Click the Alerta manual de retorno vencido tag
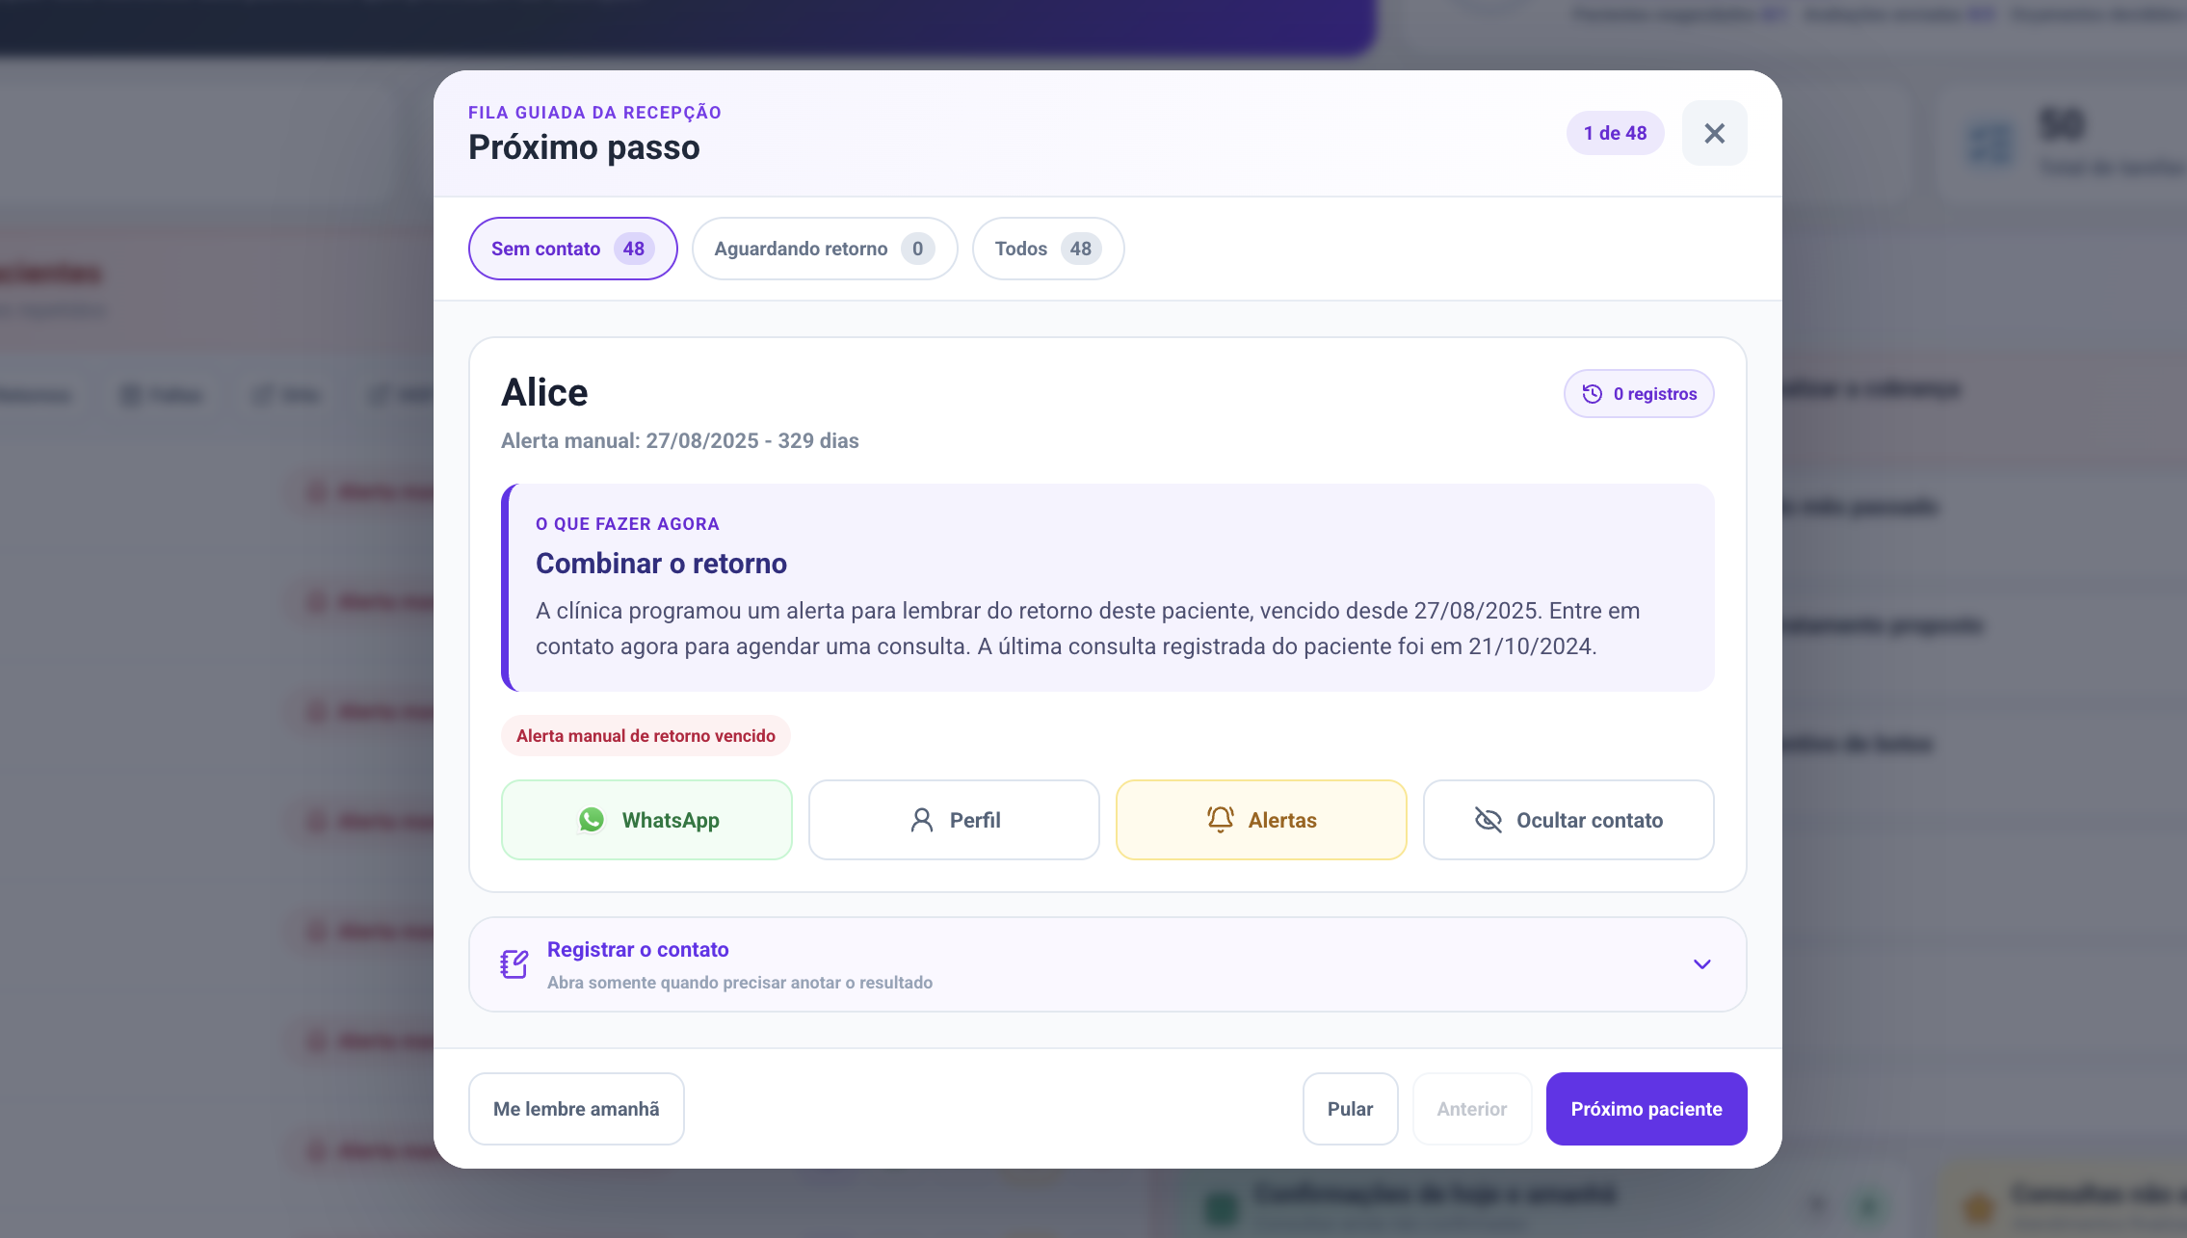This screenshot has width=2187, height=1238. (x=646, y=736)
